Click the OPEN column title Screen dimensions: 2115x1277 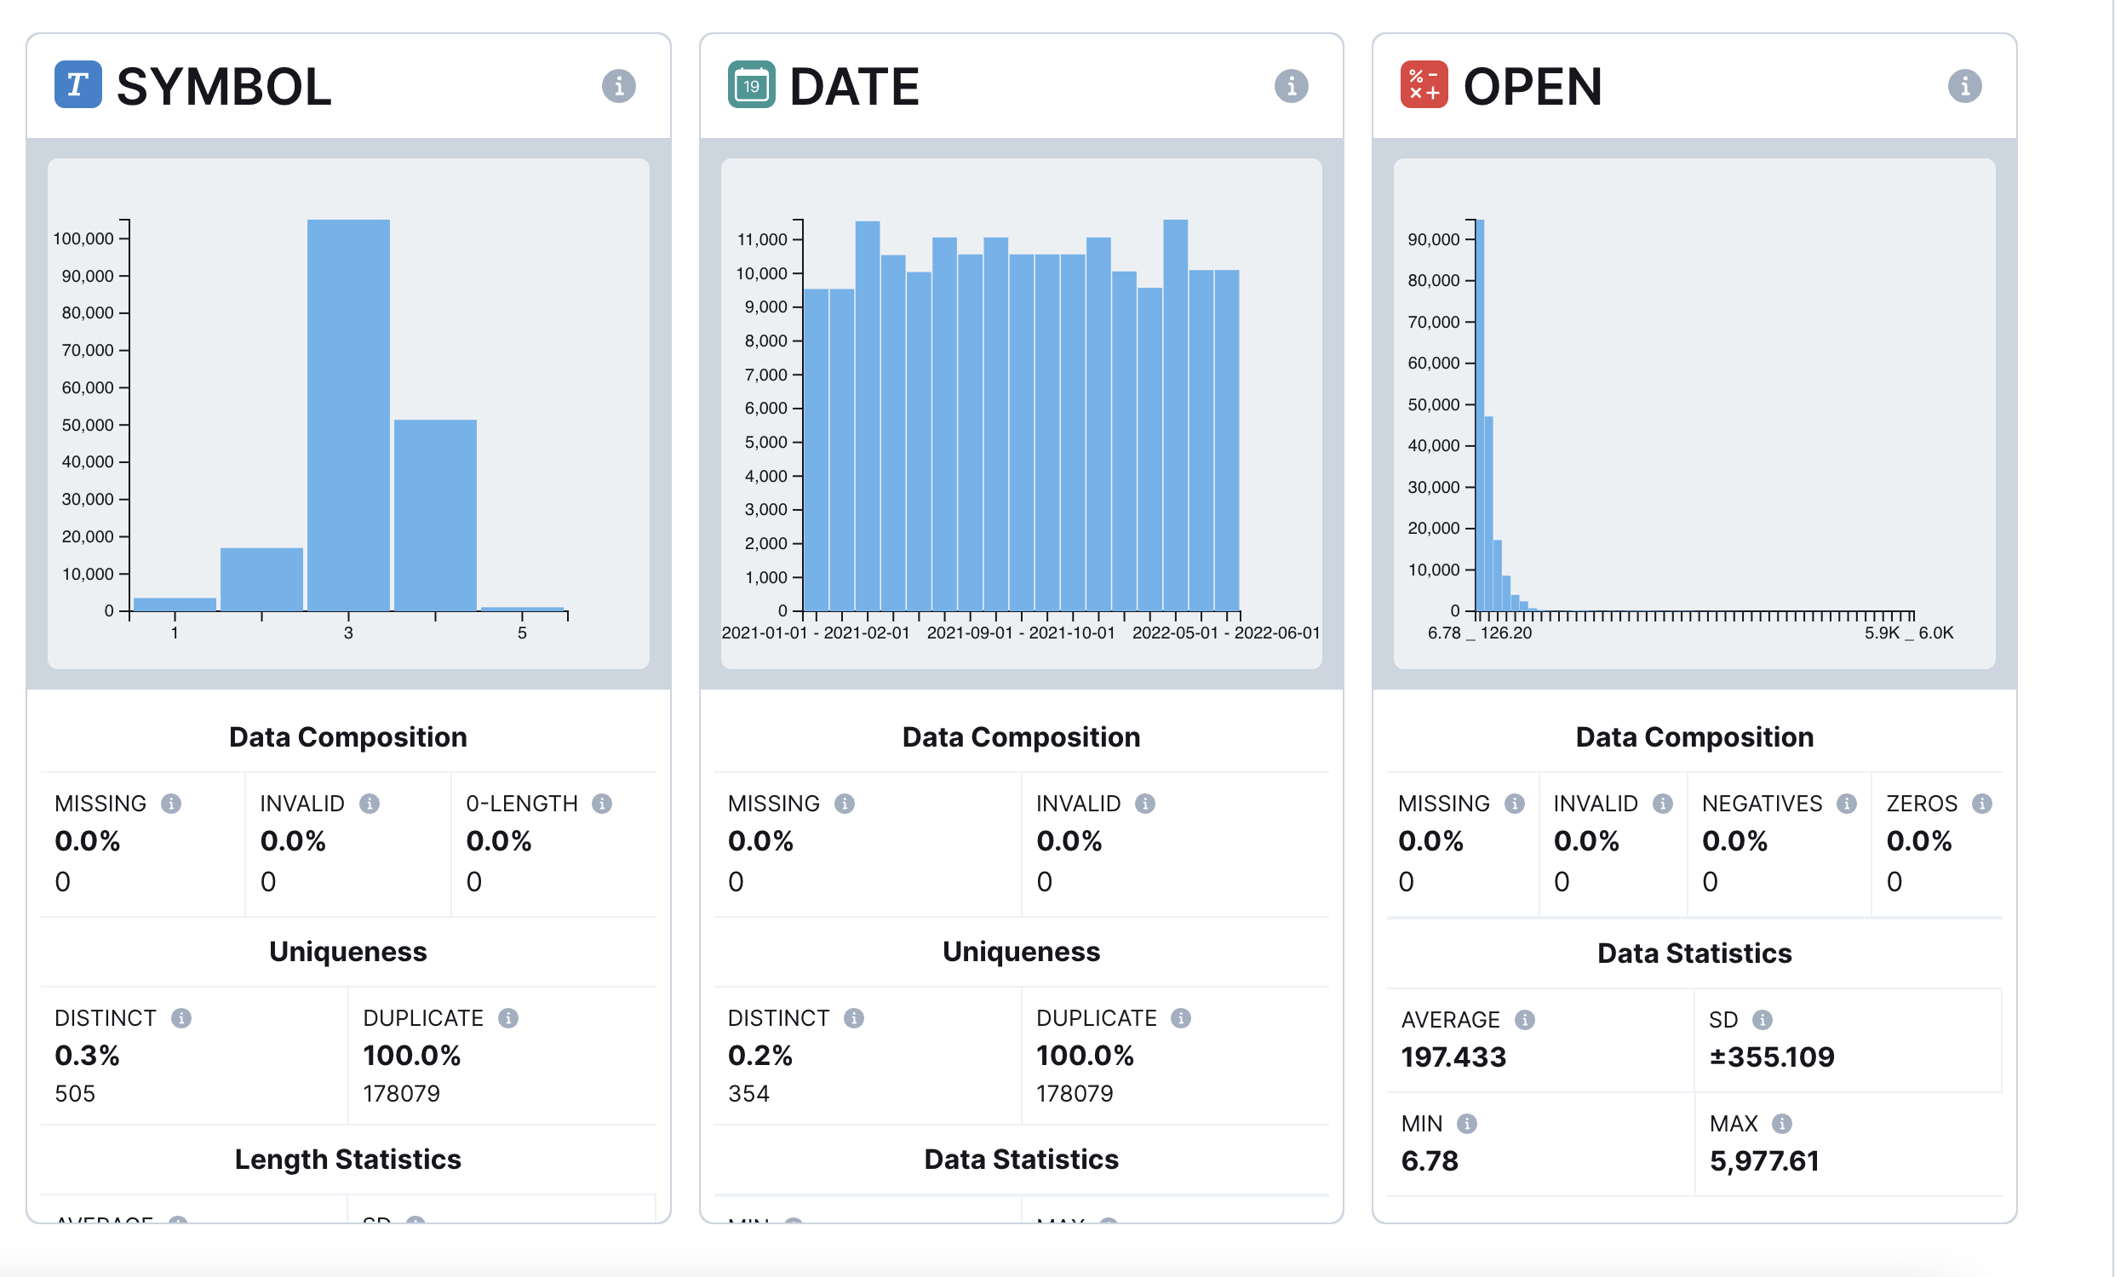click(x=1532, y=87)
